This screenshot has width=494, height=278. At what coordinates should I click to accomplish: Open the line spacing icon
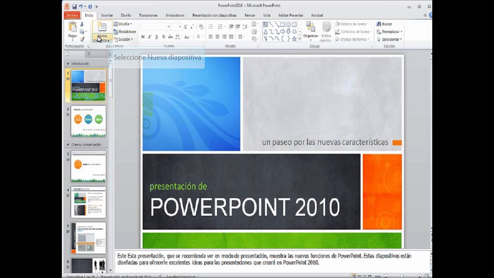(x=245, y=27)
